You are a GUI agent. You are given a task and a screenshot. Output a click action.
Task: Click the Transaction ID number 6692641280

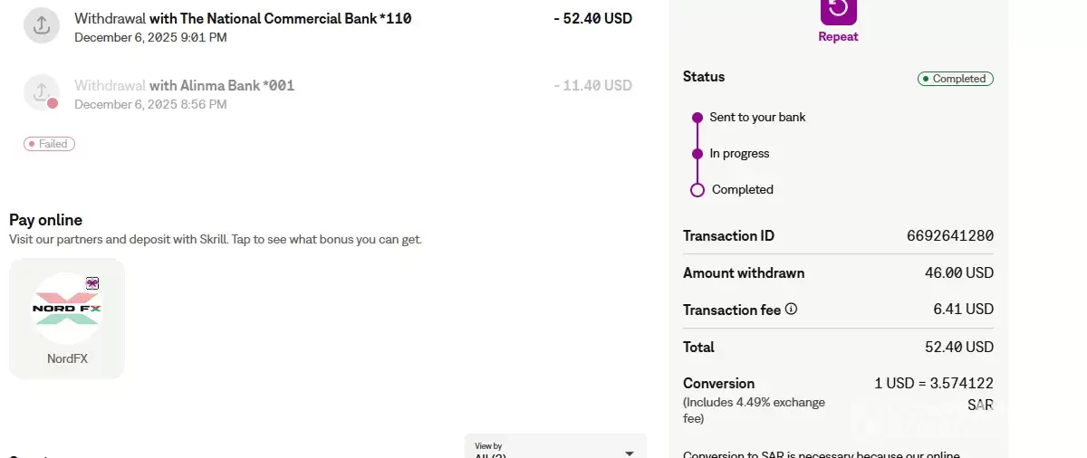coord(949,236)
